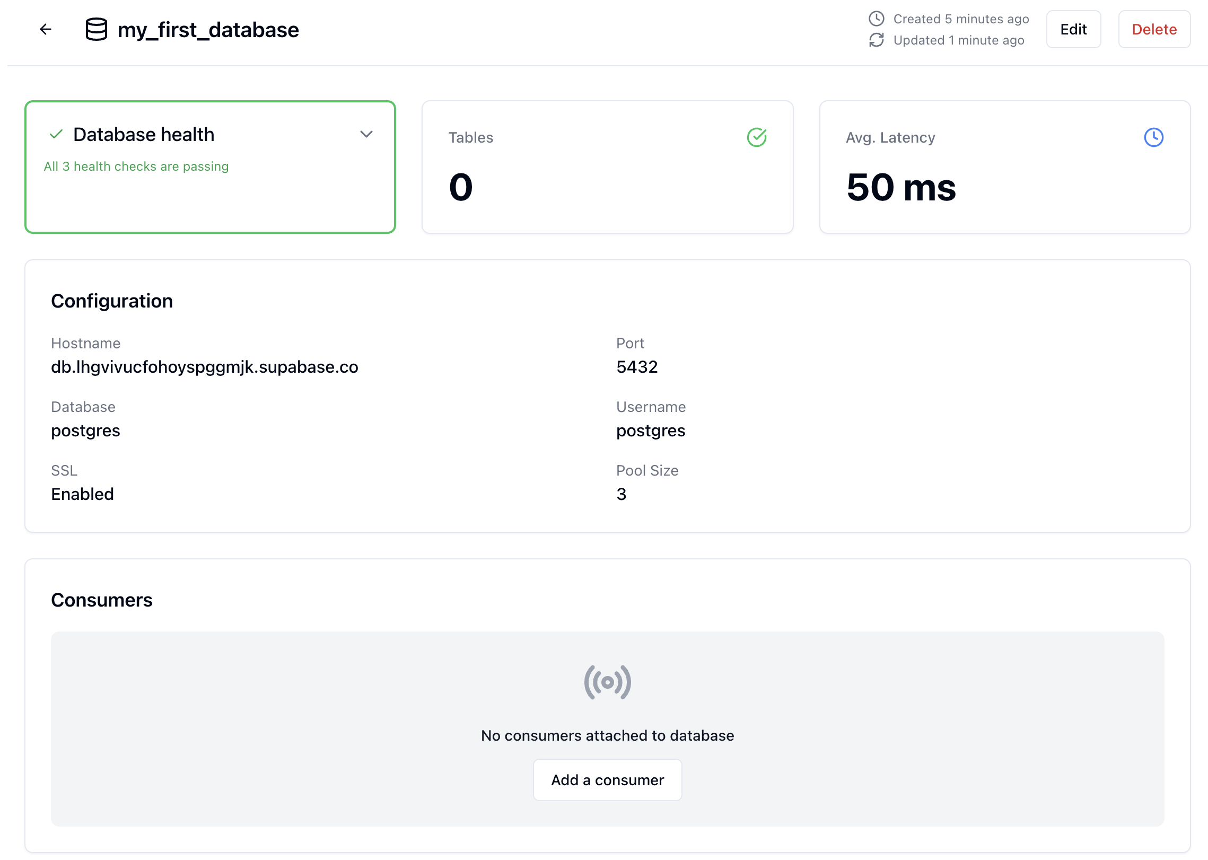Click the broadcast icon in Consumers panel
Image resolution: width=1208 pixels, height=860 pixels.
click(608, 682)
